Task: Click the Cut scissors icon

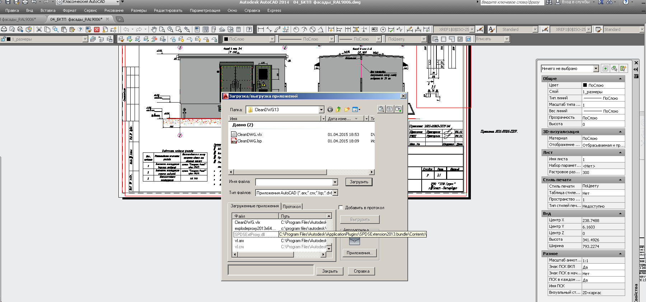Action: [39, 29]
